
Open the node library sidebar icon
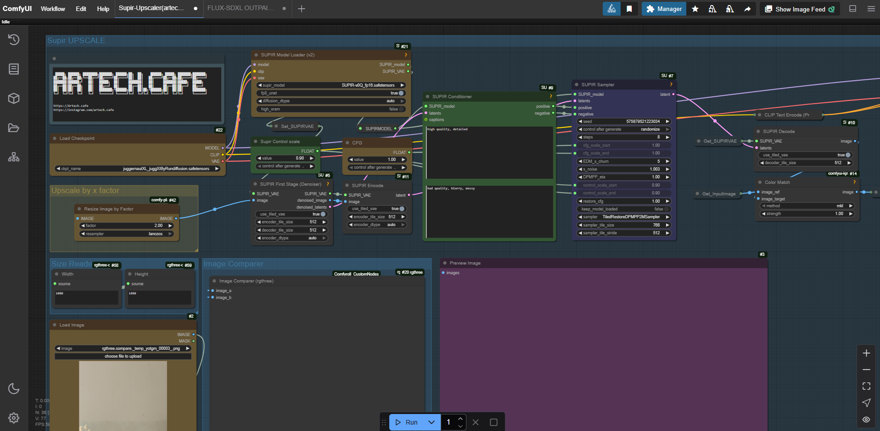(x=14, y=69)
